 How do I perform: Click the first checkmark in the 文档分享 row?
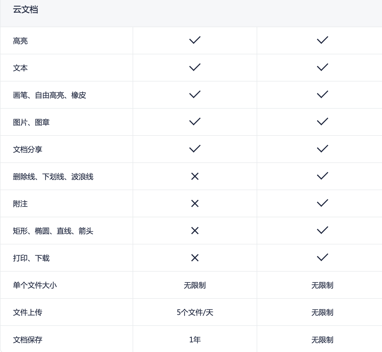195,149
